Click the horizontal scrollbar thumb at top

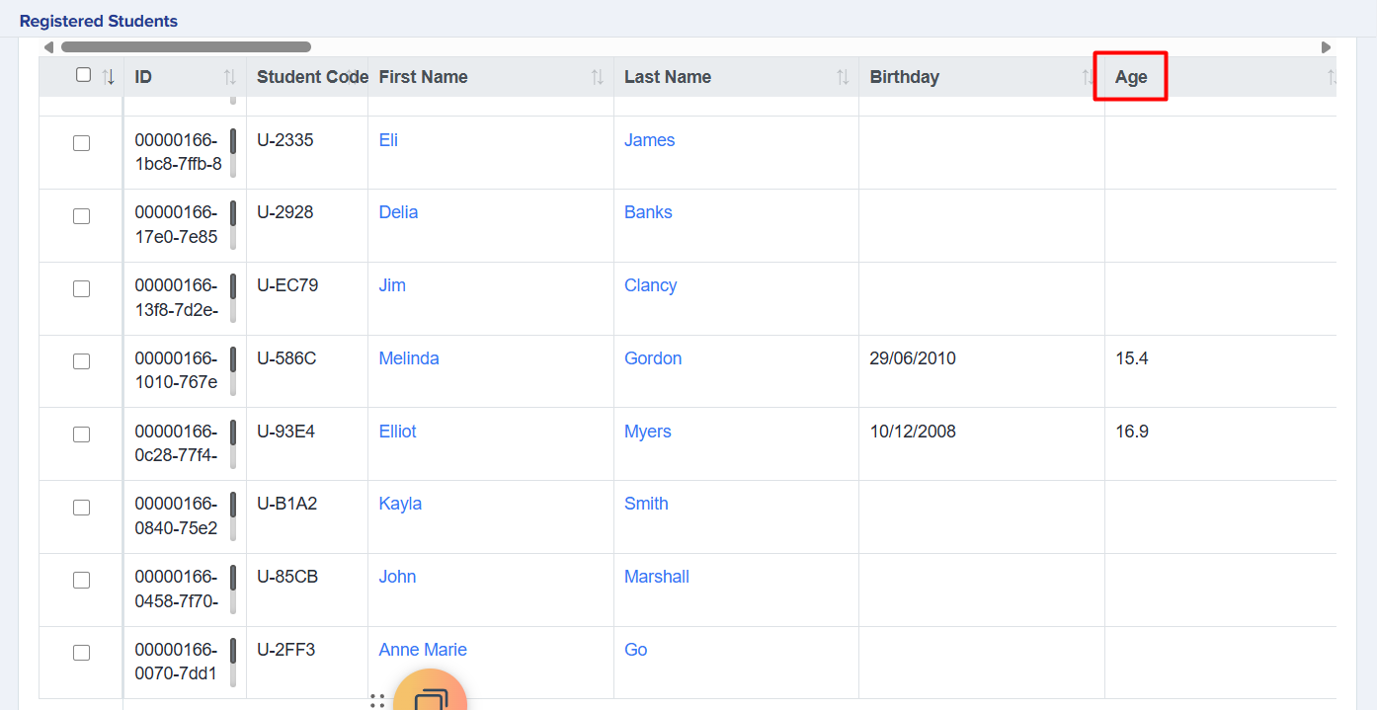[x=186, y=46]
